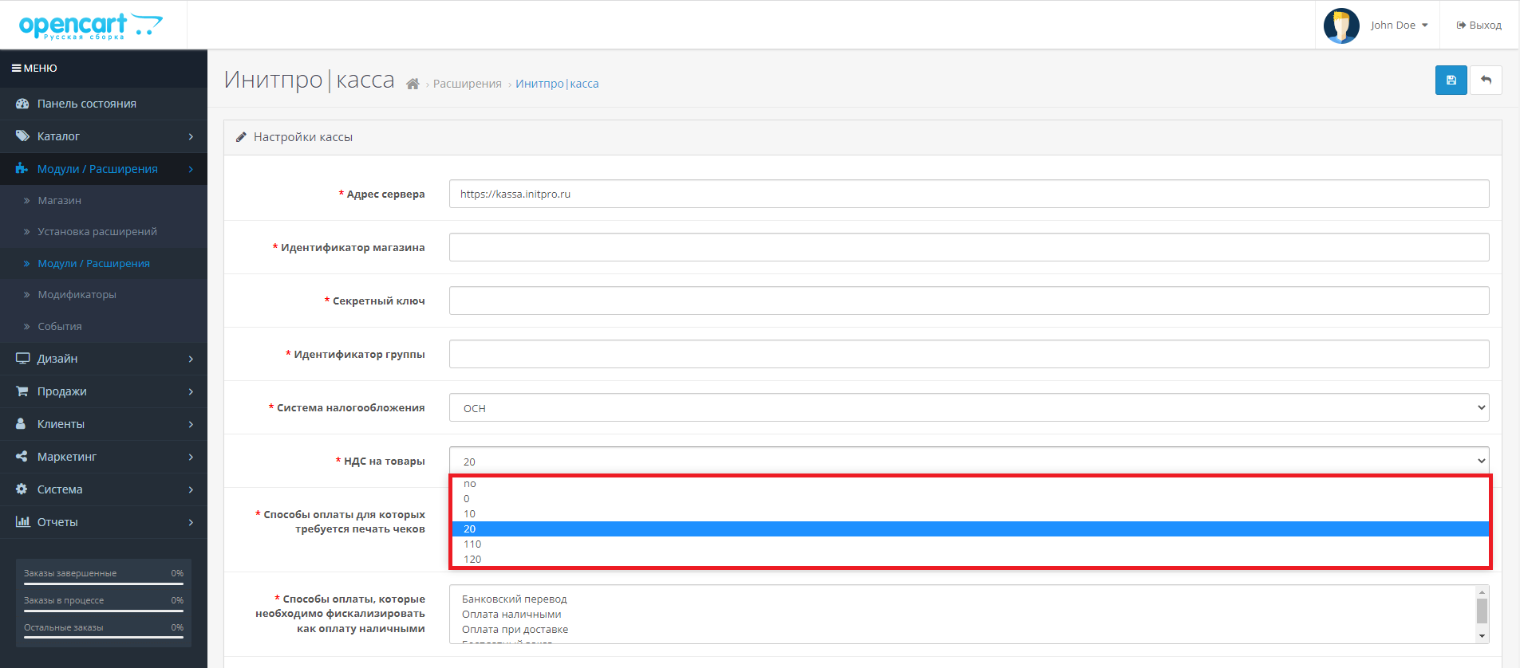The image size is (1520, 668).
Task: Select '110' in the НДС list
Action: 970,544
